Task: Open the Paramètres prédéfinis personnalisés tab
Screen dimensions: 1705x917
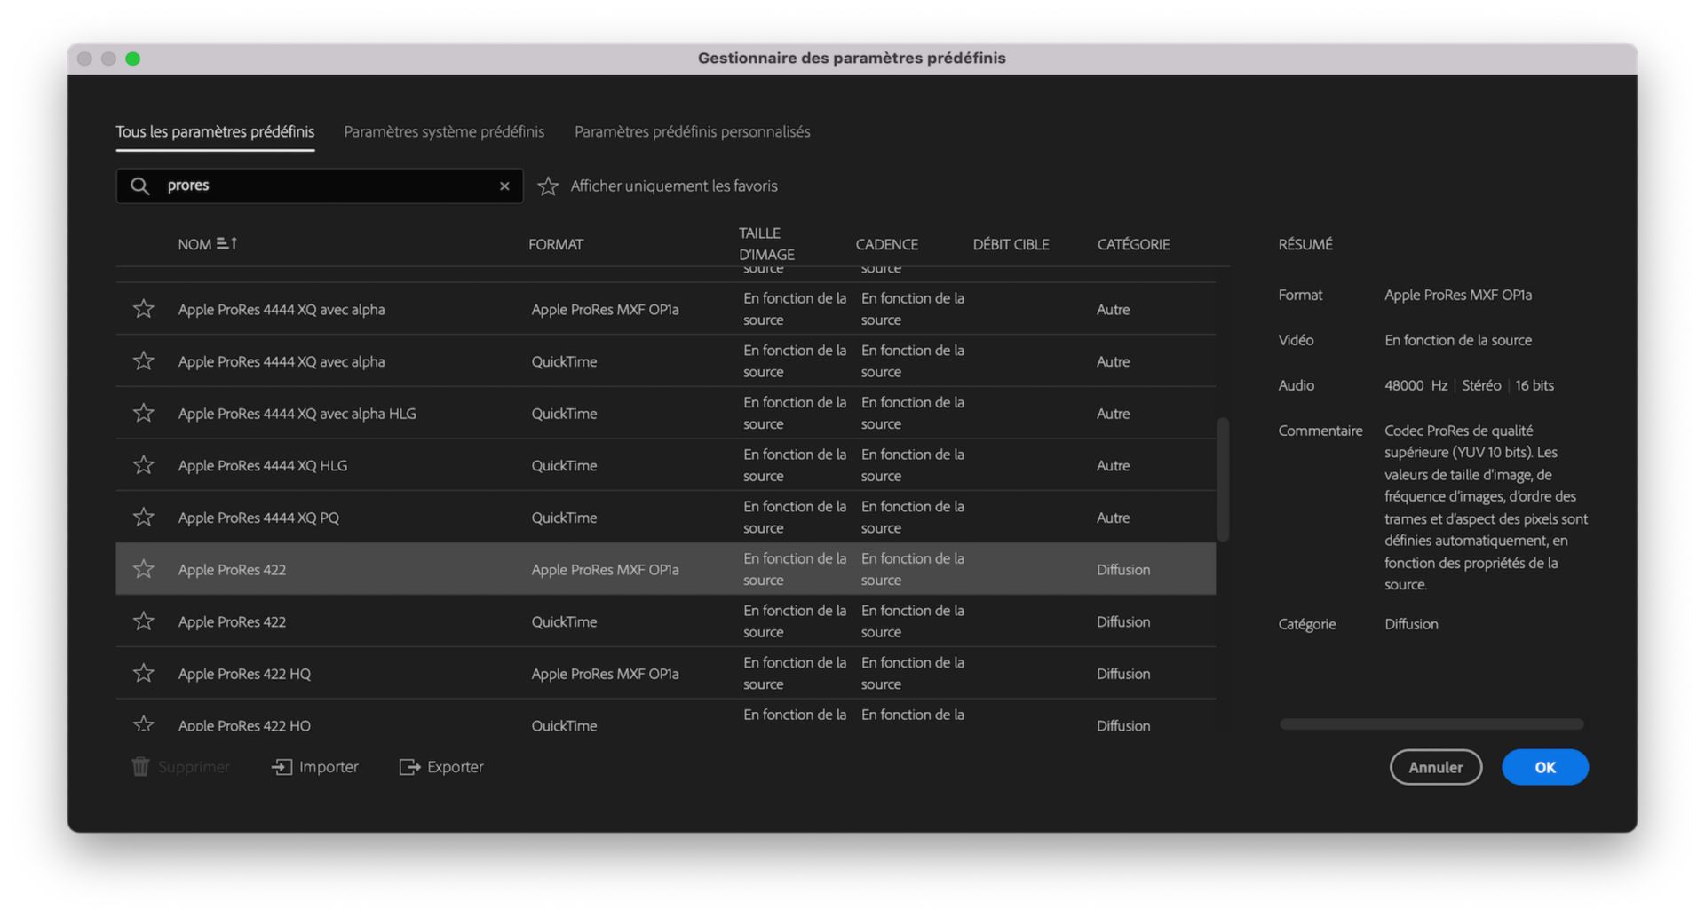Action: (692, 131)
